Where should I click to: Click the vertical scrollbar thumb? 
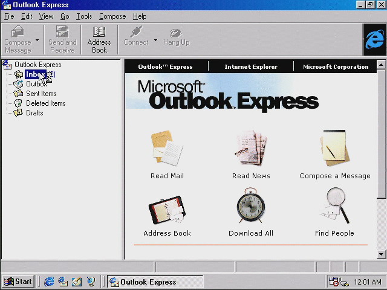click(x=381, y=134)
